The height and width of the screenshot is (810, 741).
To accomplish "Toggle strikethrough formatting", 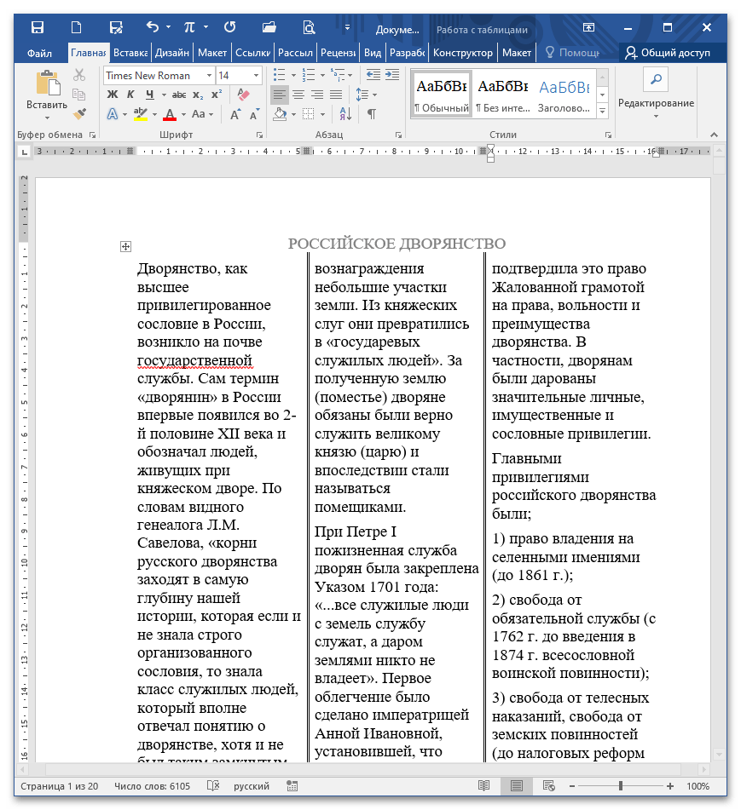I will coord(179,95).
